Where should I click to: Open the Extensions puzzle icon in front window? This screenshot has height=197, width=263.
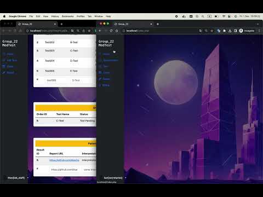(224, 31)
